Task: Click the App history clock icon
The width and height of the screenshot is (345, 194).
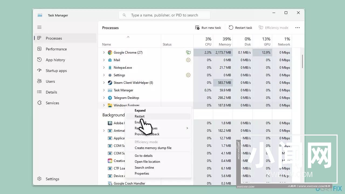Action: (39, 60)
